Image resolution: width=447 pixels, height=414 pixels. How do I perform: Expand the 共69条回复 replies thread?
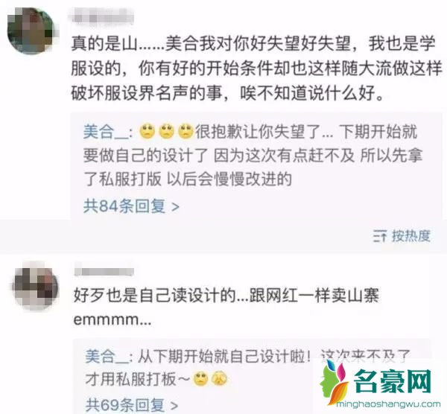(131, 405)
